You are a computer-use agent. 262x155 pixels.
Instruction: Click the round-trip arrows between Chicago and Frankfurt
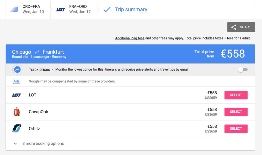coord(37,52)
